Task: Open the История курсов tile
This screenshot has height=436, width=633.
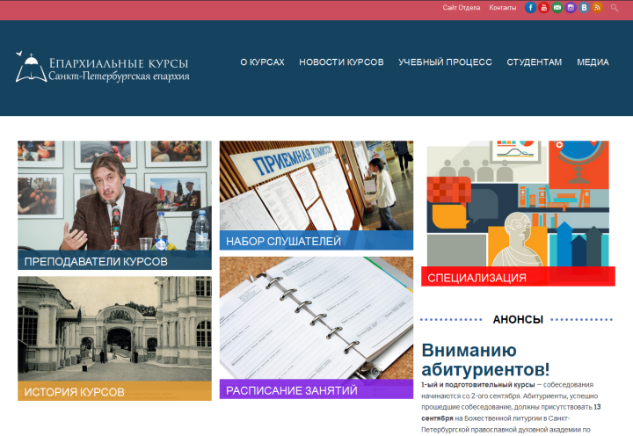Action: tap(114, 338)
